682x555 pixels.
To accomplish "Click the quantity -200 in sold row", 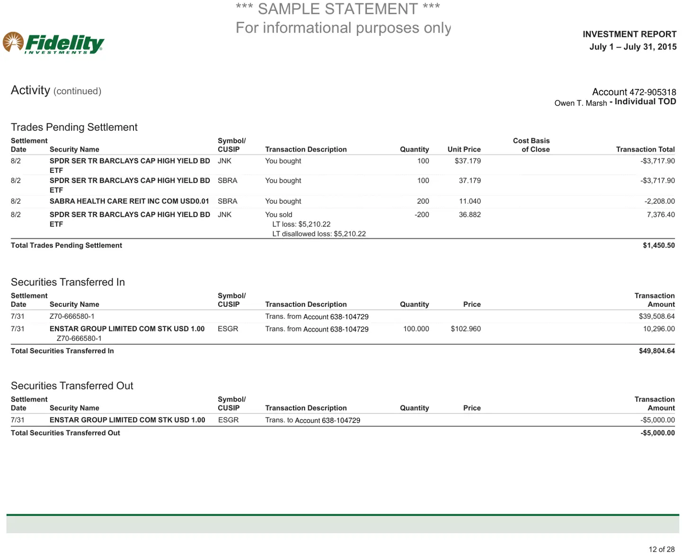I will tap(422, 215).
